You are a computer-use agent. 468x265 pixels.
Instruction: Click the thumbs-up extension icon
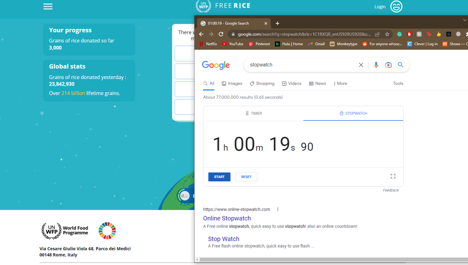coord(439,34)
